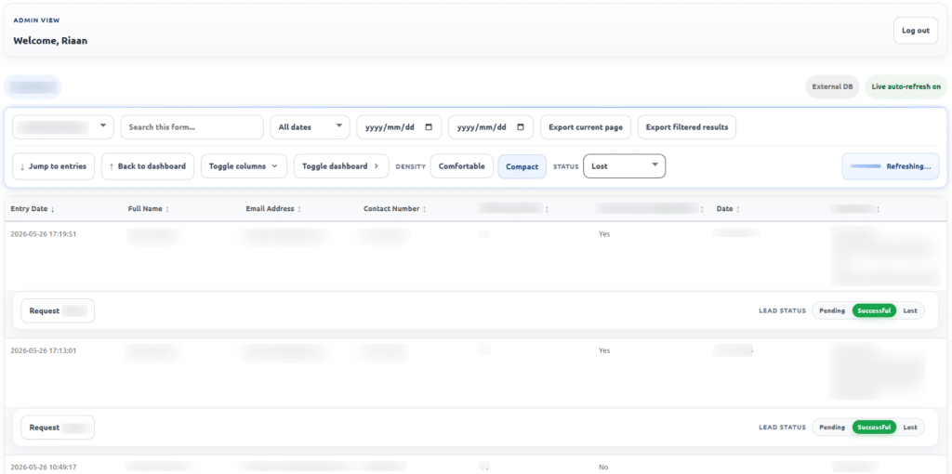Viewport: 952px width, 474px height.
Task: Open calendar picker icon of second date field
Action: 521,127
